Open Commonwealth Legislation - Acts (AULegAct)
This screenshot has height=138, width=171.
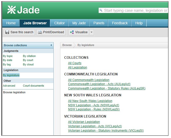[x=99, y=84]
